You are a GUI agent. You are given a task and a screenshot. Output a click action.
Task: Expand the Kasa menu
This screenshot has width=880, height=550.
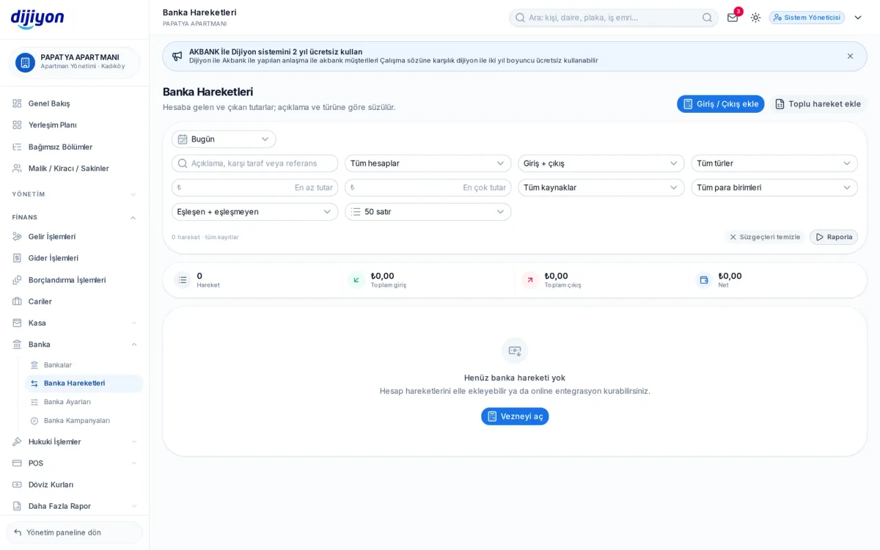pyautogui.click(x=74, y=322)
